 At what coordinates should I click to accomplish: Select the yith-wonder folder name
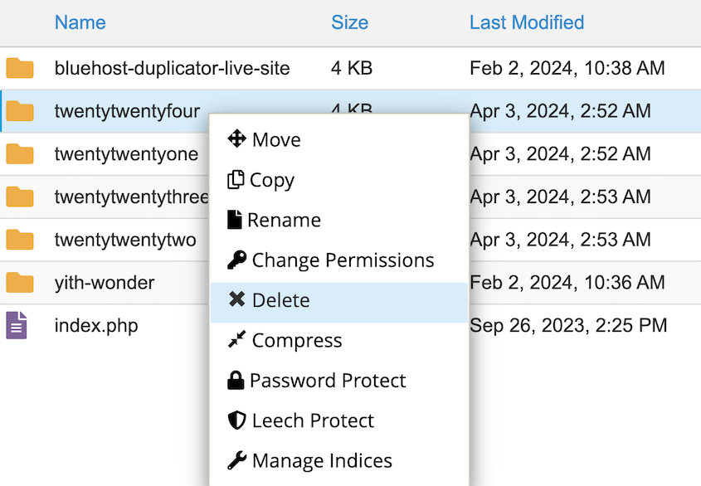(x=105, y=283)
